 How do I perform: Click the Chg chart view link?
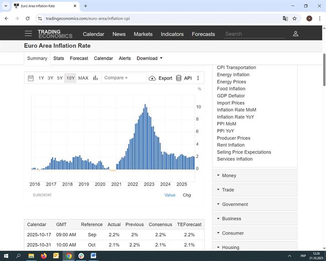(x=187, y=195)
